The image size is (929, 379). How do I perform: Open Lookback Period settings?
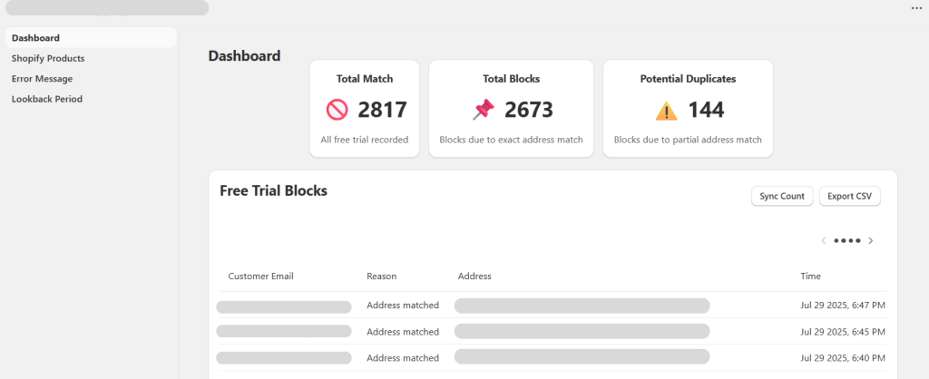point(47,99)
